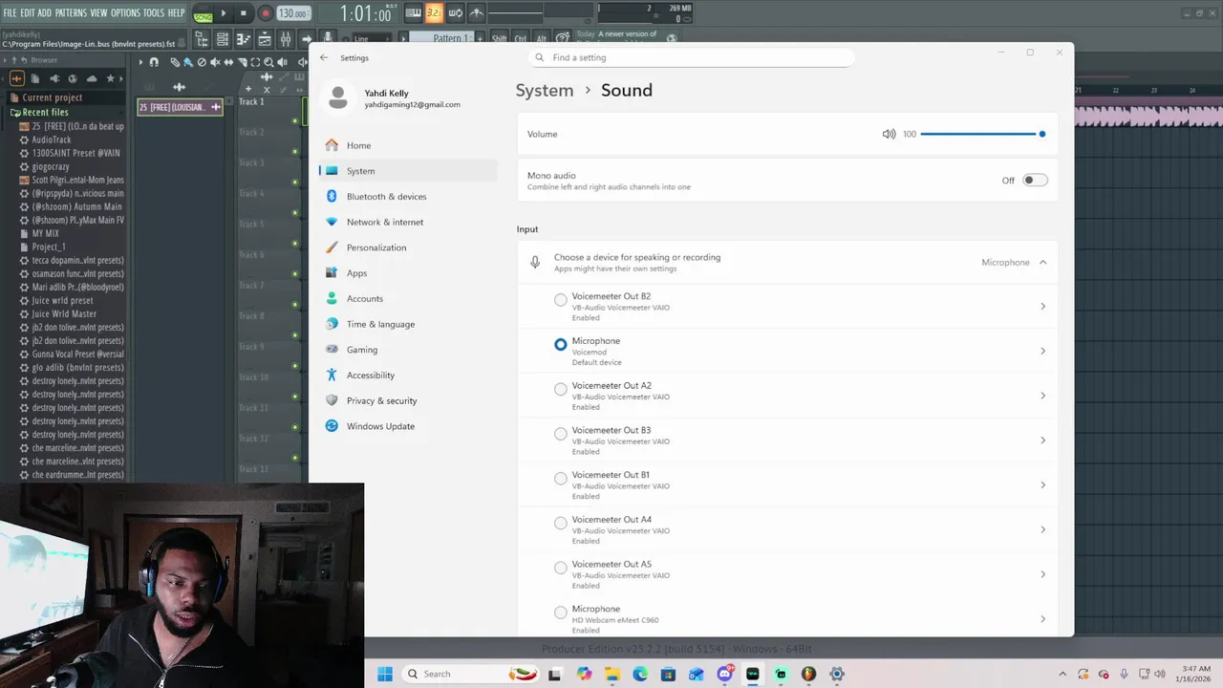
Task: Select Voicemeeter Out B3 radio button
Action: click(561, 434)
